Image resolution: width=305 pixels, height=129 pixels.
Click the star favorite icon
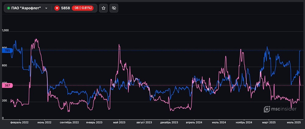[x=104, y=8]
